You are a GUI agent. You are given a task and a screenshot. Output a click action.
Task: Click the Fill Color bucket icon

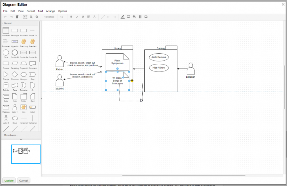coord(134,17)
